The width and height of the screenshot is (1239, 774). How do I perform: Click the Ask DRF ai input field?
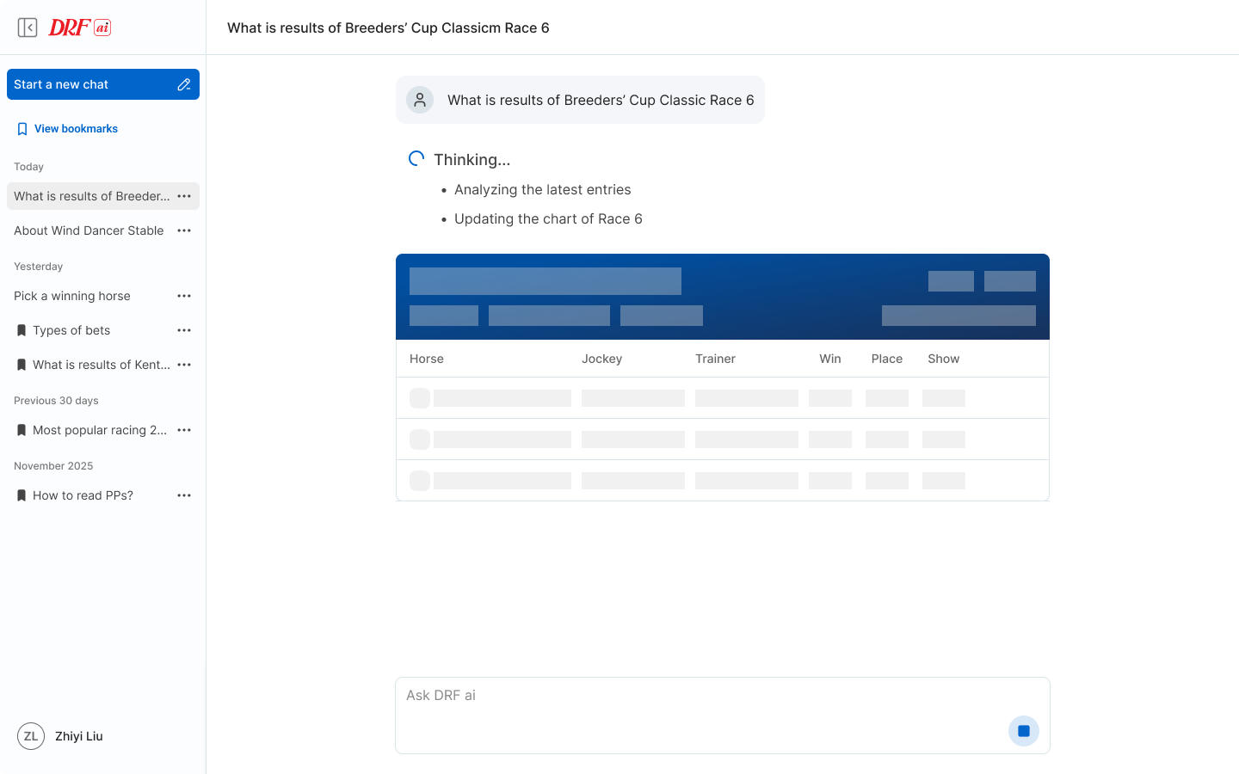[x=723, y=716]
